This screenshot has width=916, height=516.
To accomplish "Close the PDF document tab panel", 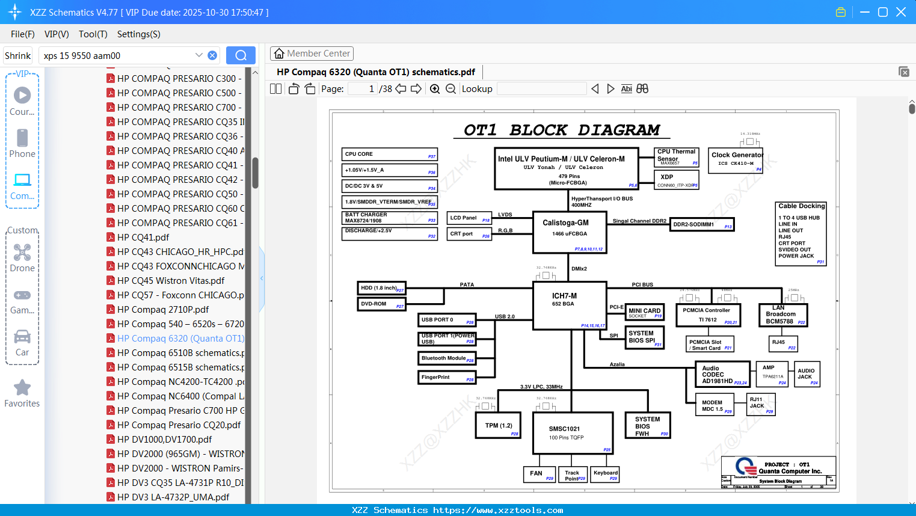I will [904, 72].
